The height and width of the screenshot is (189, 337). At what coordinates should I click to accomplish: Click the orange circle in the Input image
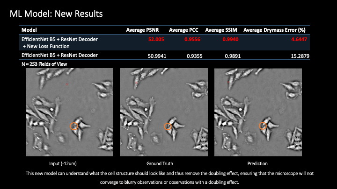pos(73,126)
